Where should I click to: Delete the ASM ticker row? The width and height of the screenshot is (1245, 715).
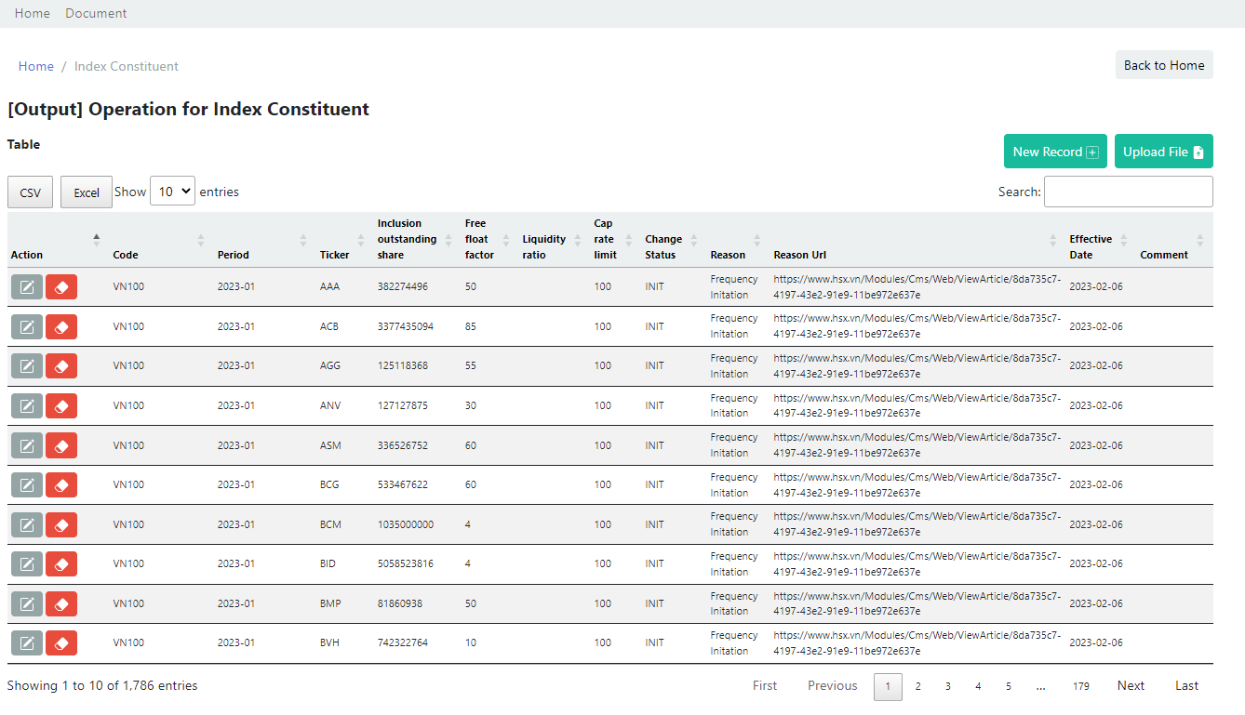point(61,445)
